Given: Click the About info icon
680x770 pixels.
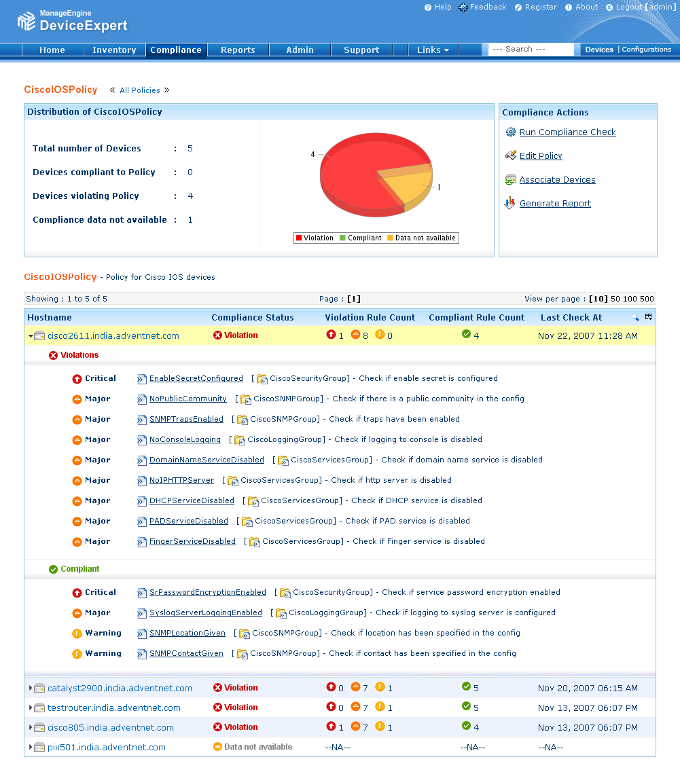Looking at the screenshot, I should pyautogui.click(x=569, y=7).
